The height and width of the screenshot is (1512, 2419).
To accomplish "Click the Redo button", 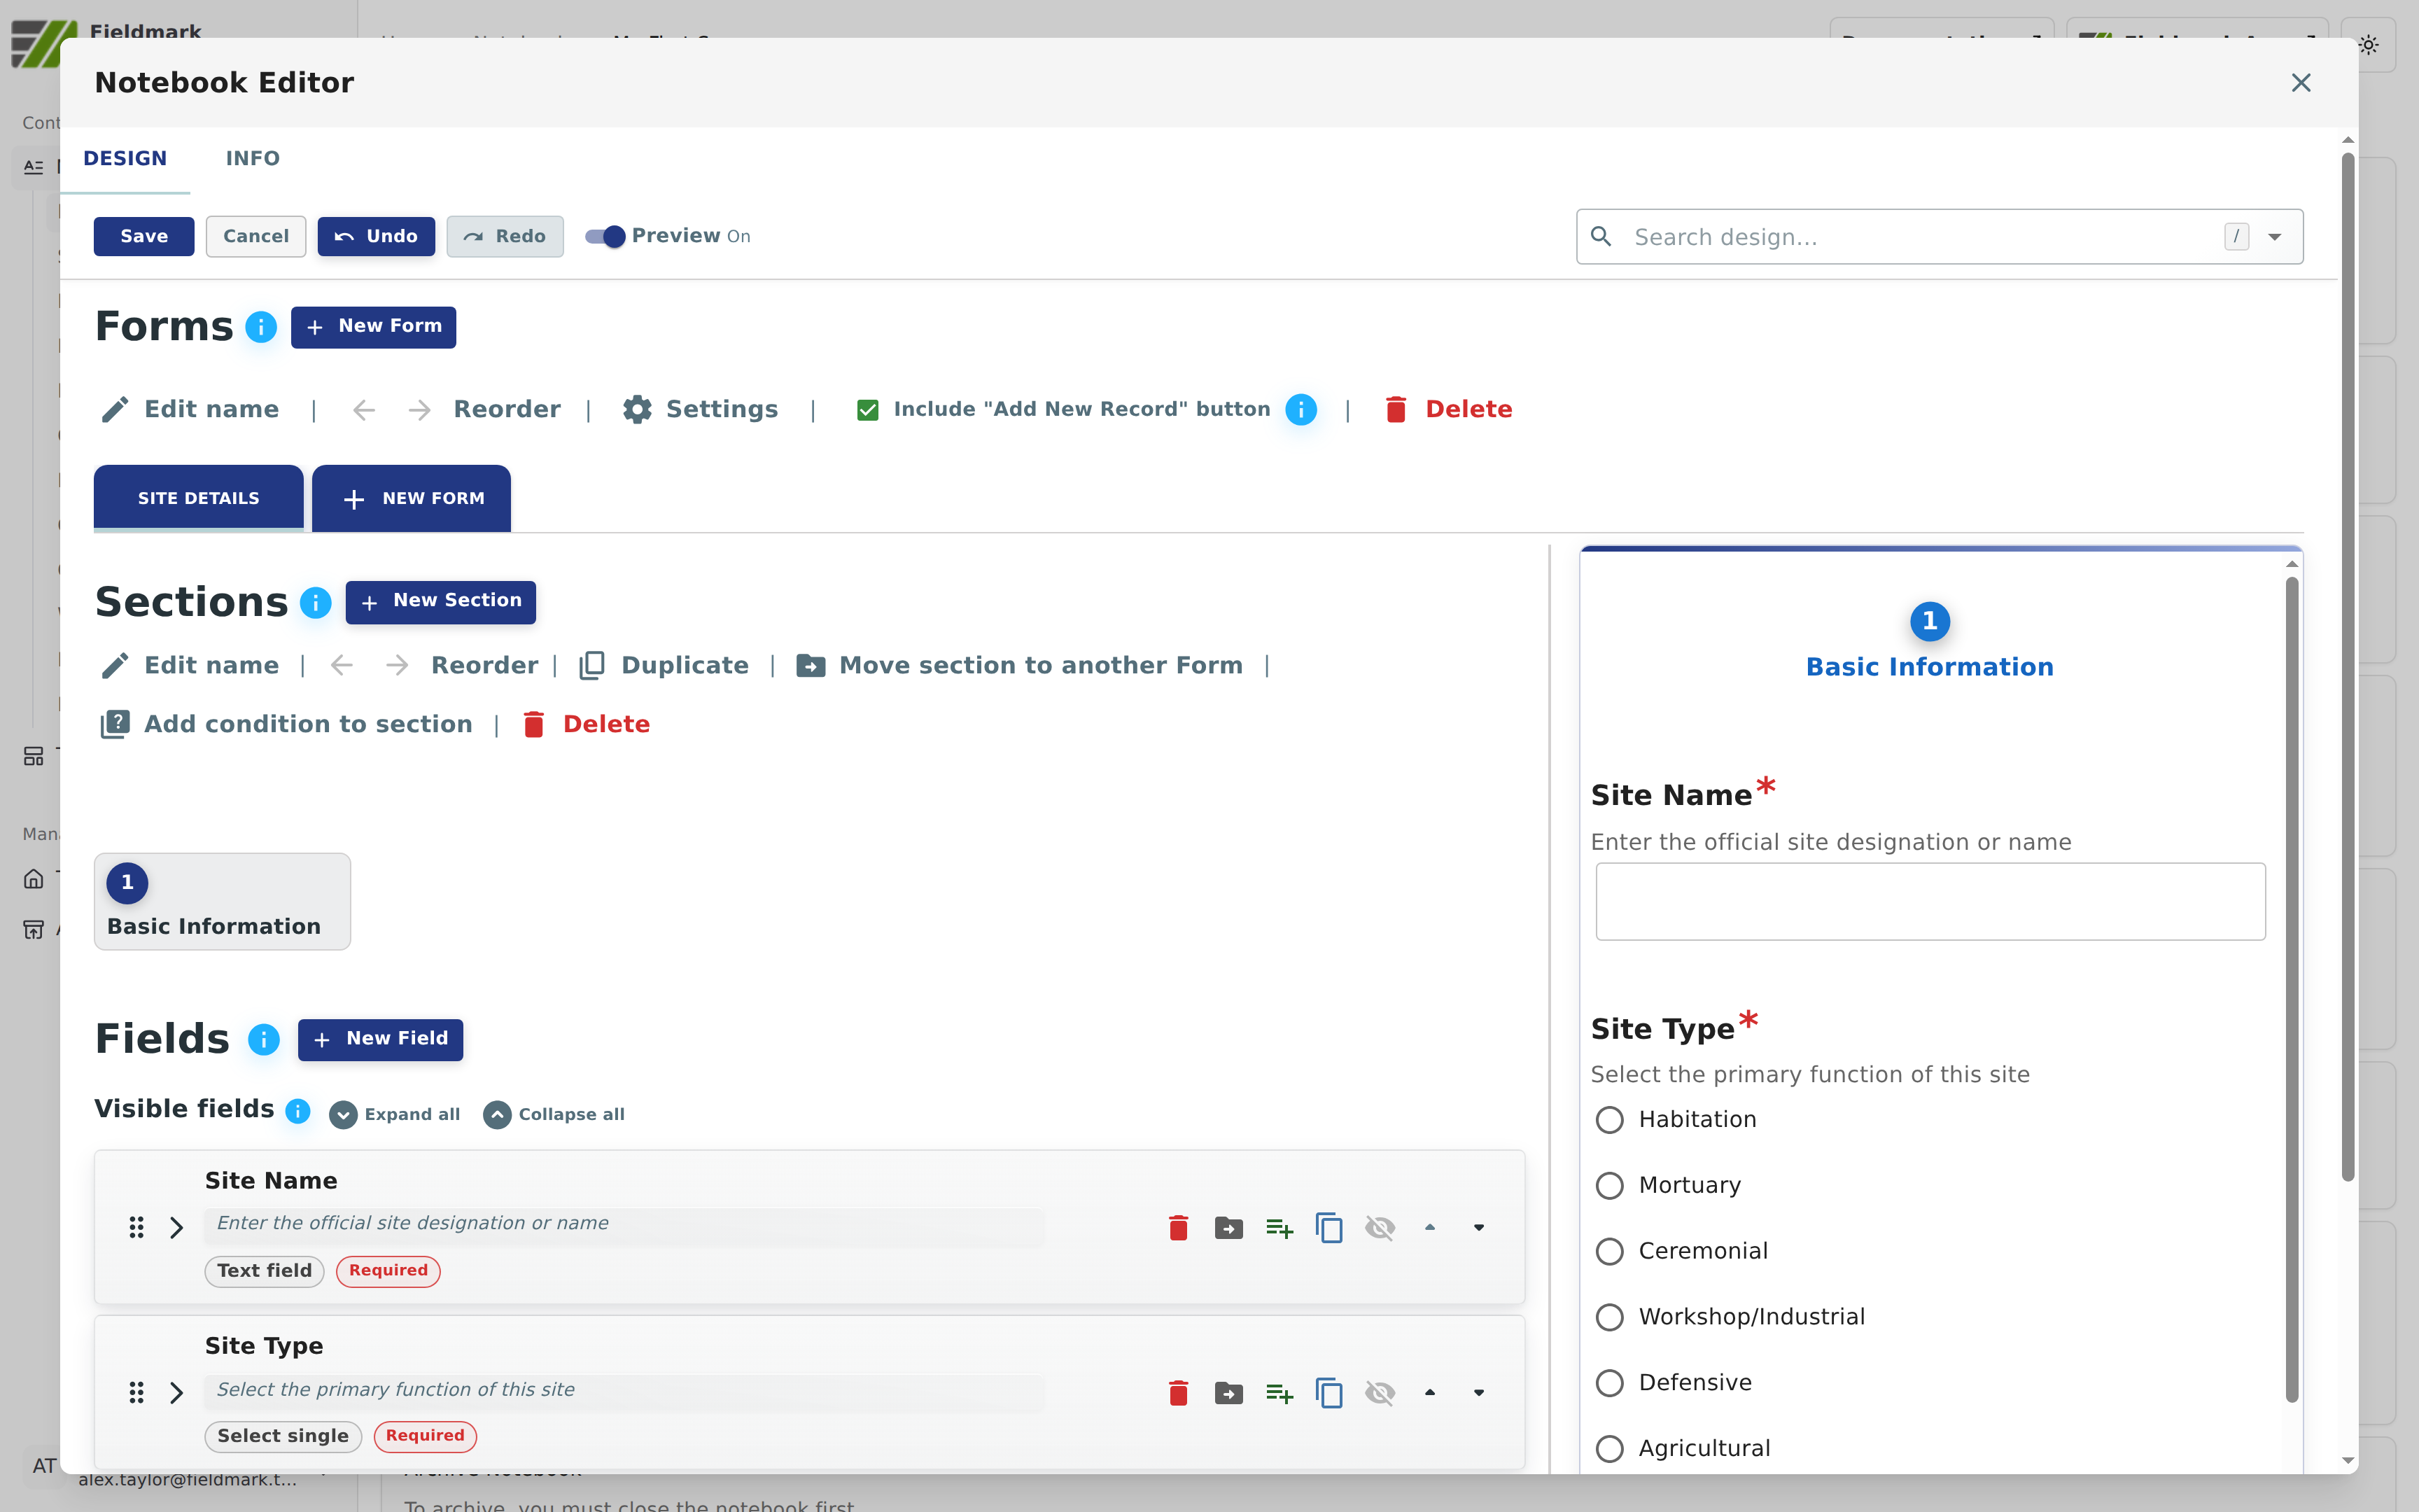I will pos(505,237).
